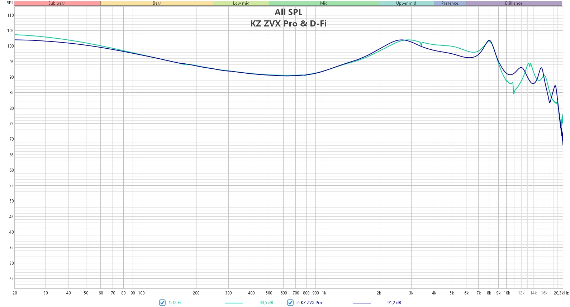Image resolution: width=570 pixels, height=307 pixels.
Task: Click the 'Presence' frequency band label
Action: (450, 3)
